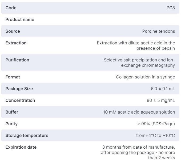Select the "> 99% (SDS-Page)" purity value
181x163 pixels.
(x=156, y=124)
